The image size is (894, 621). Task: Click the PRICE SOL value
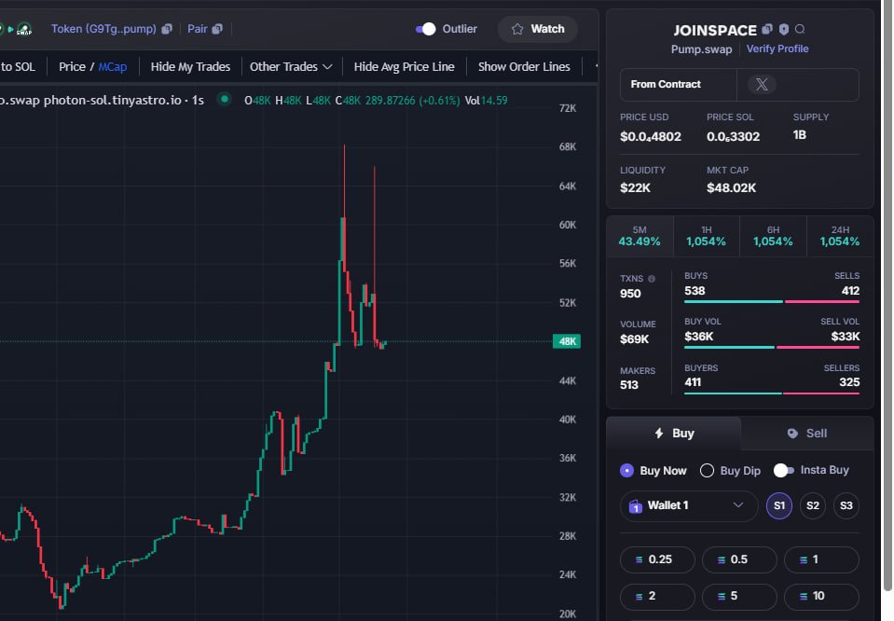[734, 137]
